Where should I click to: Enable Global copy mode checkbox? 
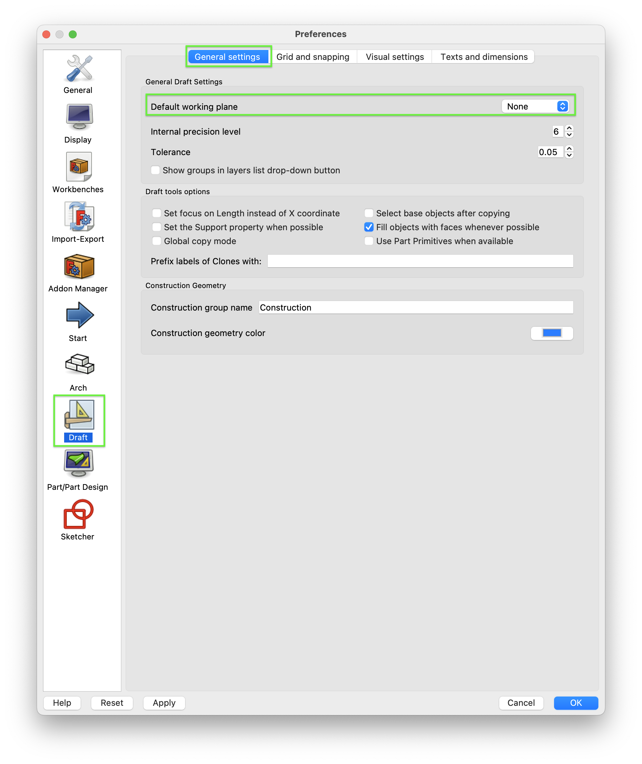[156, 241]
